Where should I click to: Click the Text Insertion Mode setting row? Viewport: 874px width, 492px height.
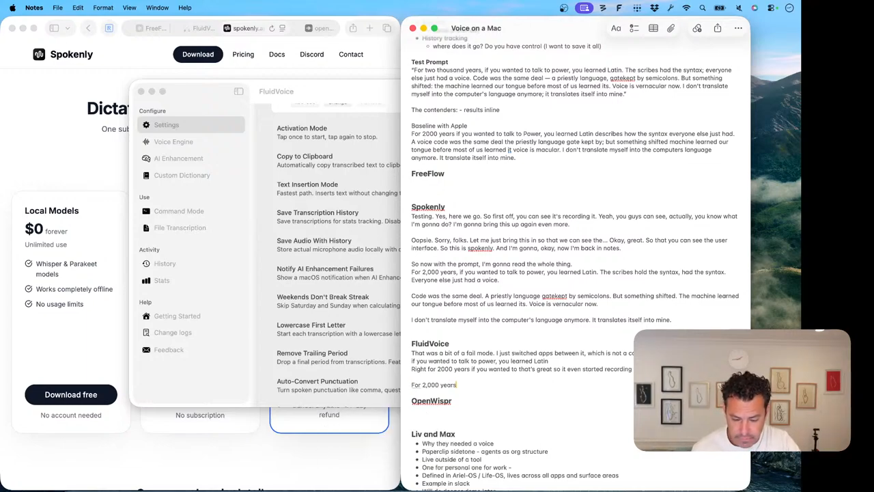(338, 189)
